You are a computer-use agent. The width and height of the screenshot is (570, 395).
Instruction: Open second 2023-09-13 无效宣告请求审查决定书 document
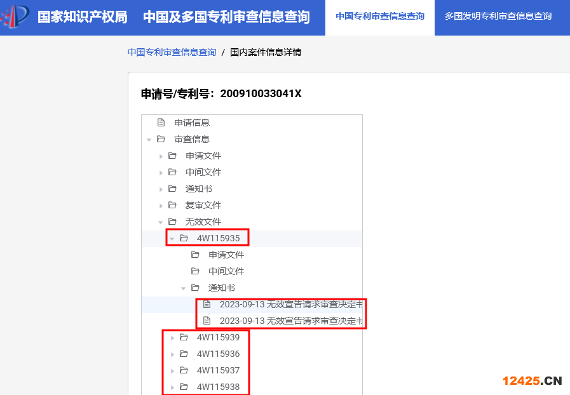tap(290, 321)
